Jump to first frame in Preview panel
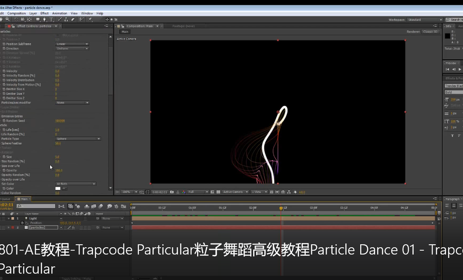Viewport: 463px width, 280px height. coord(447,69)
